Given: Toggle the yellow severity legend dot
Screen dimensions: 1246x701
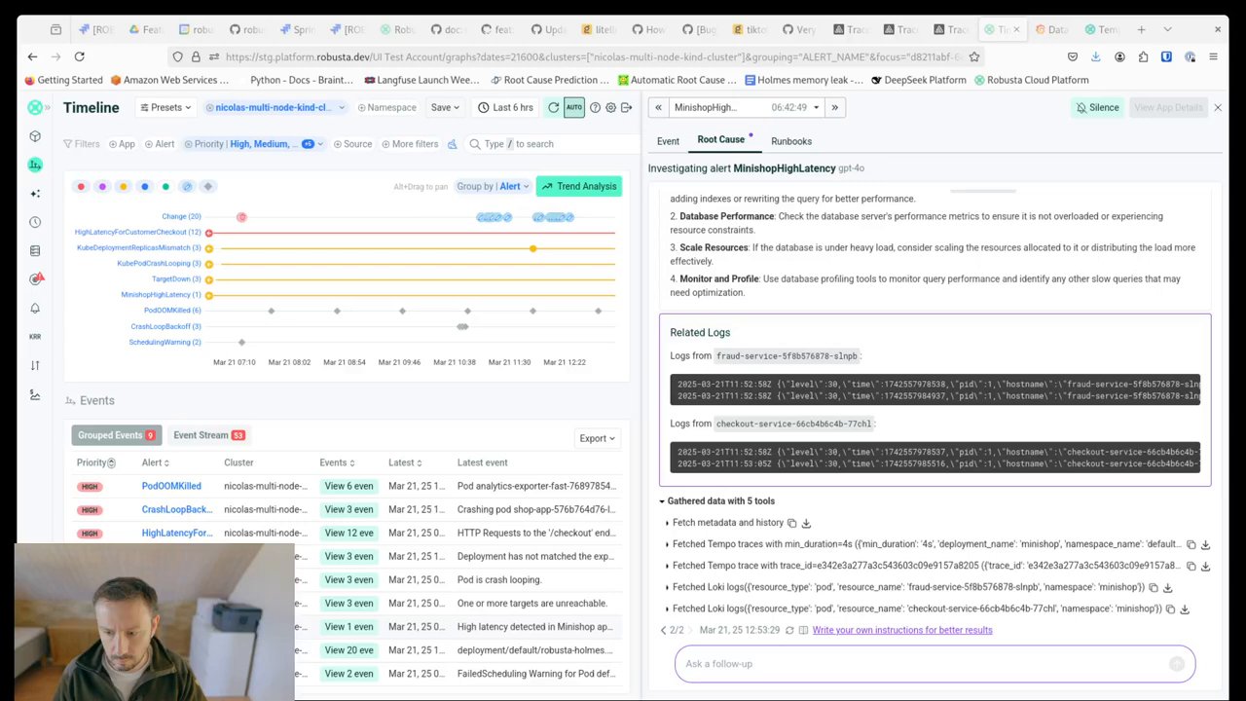Looking at the screenshot, I should pos(123,186).
